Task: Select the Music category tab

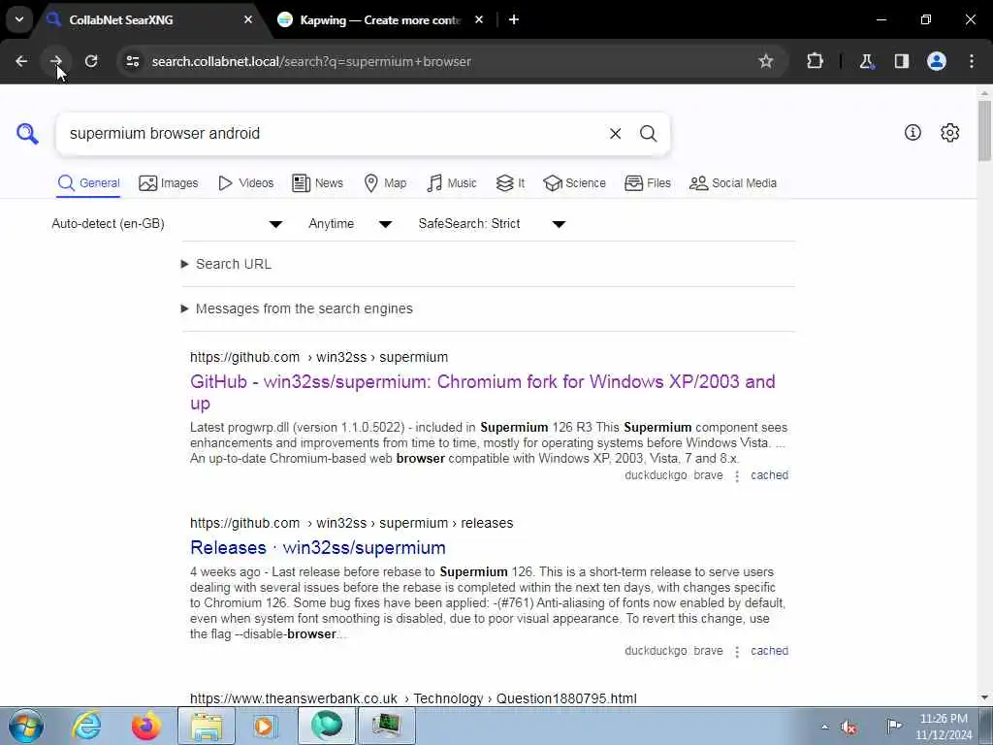Action: 452,183
